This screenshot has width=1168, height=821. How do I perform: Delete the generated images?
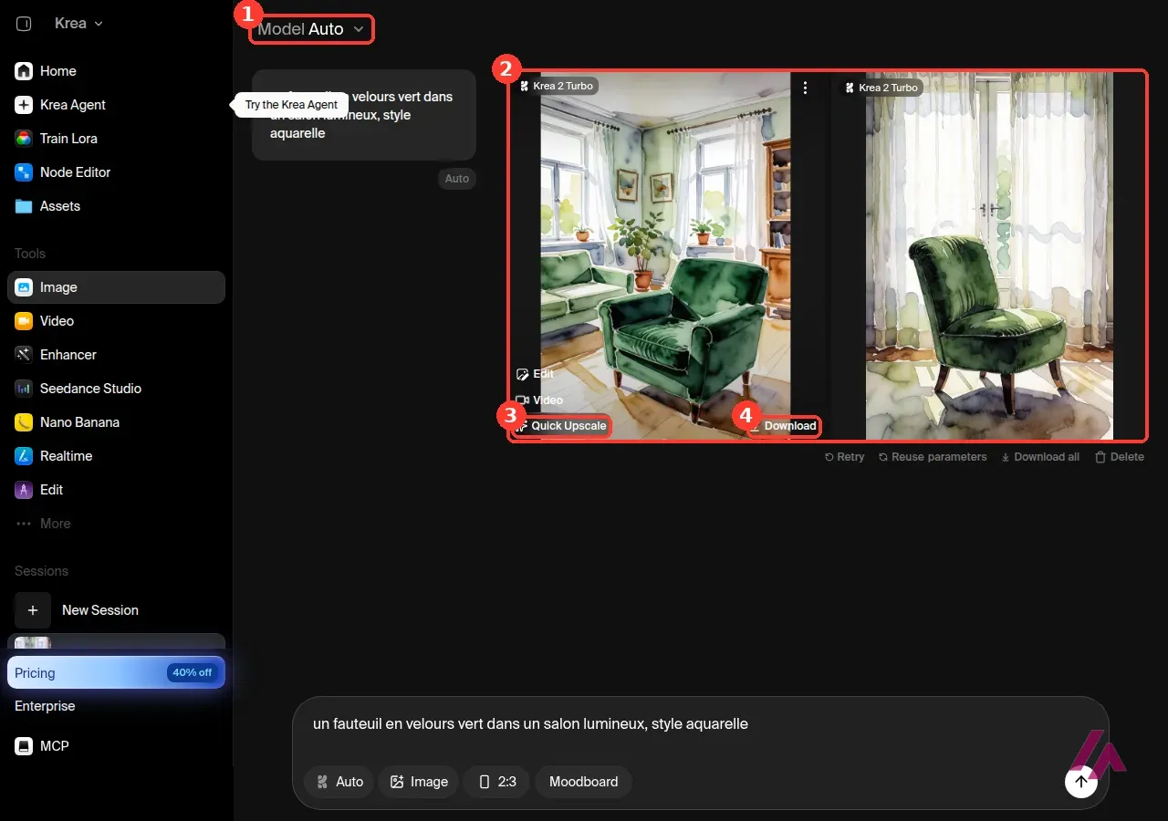coord(1120,457)
